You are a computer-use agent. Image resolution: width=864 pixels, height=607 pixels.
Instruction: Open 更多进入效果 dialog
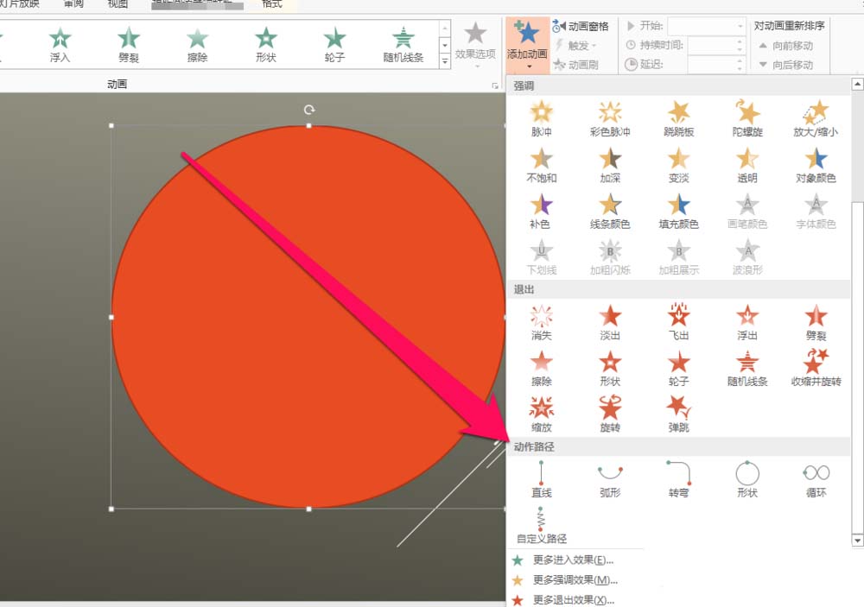[x=575, y=560]
